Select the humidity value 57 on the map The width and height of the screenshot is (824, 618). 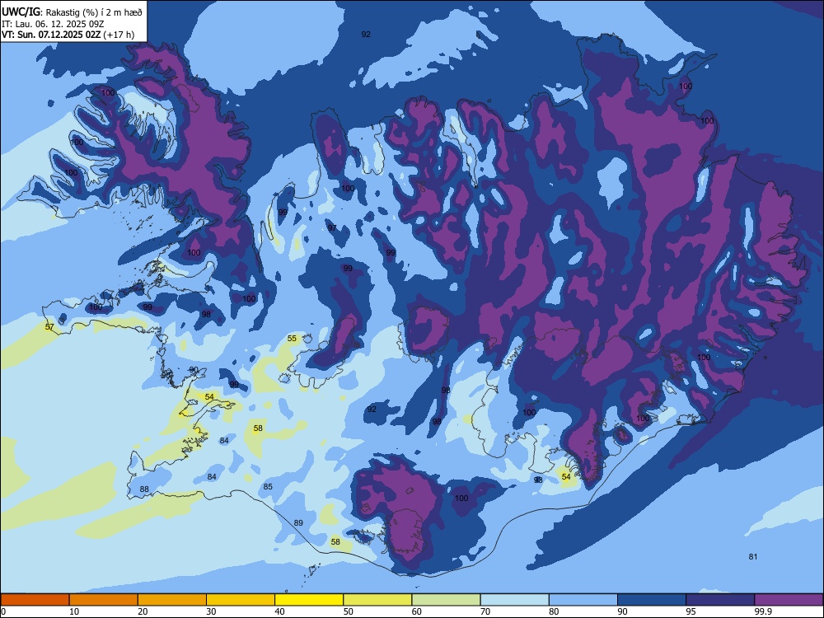coord(49,327)
